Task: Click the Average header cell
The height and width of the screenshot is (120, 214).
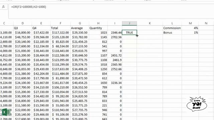Action: coord(80,28)
